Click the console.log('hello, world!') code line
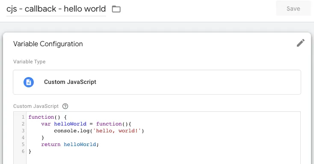The width and height of the screenshot is (314, 164). coord(99,131)
